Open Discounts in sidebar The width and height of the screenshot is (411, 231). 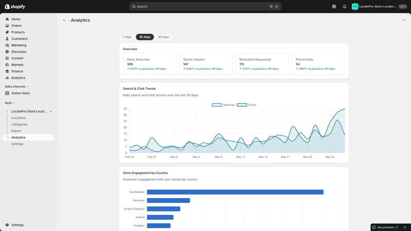[x=18, y=52]
